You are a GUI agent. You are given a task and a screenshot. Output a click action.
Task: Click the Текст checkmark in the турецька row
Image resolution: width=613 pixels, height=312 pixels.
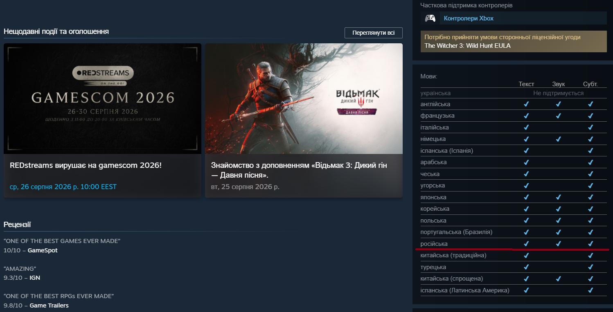coord(526,267)
